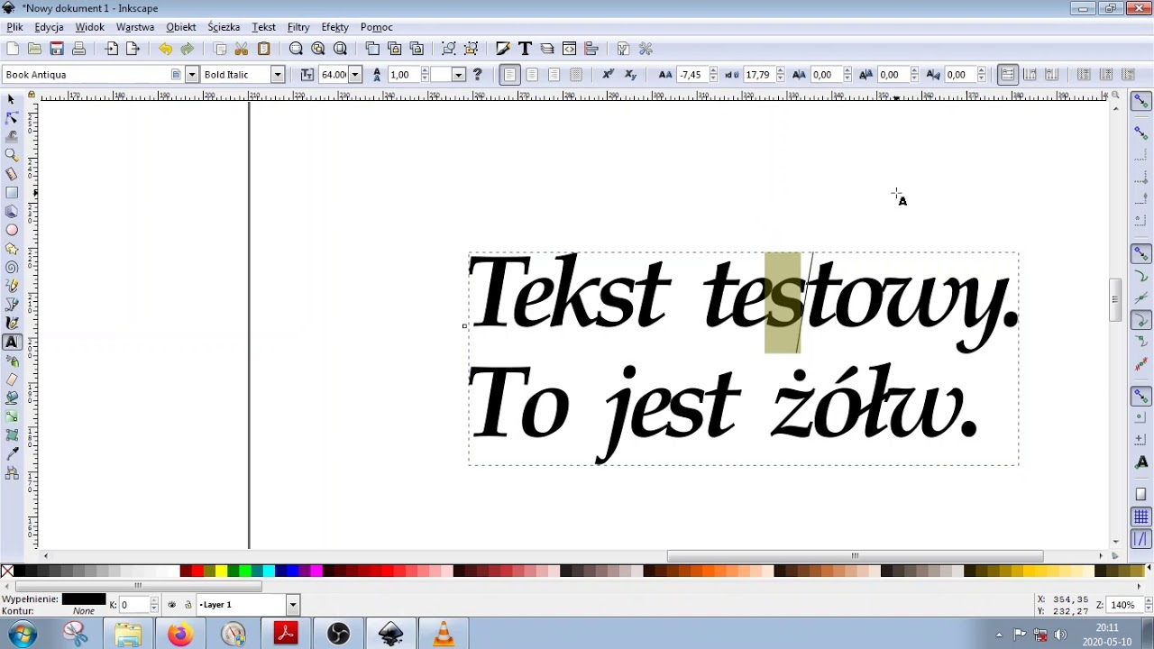Pick the cyan palette swatch
The image size is (1154, 649).
coord(269,571)
